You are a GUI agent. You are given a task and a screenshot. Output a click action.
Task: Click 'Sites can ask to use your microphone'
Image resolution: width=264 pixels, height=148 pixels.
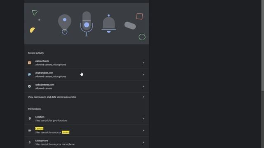(x=55, y=144)
